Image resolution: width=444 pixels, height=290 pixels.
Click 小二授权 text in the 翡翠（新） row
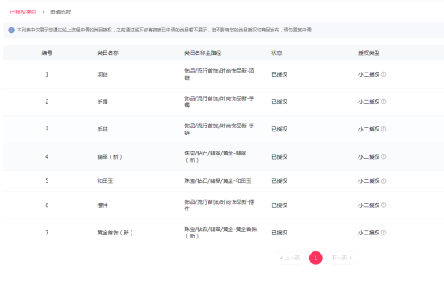tap(369, 156)
